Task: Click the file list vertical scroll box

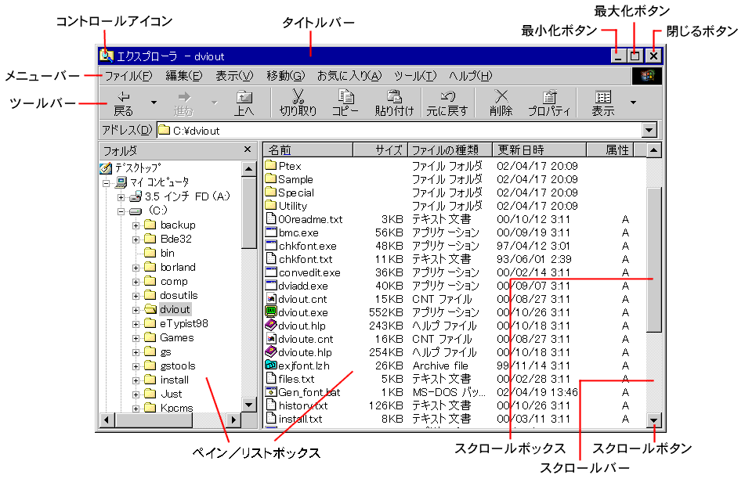Action: click(654, 260)
